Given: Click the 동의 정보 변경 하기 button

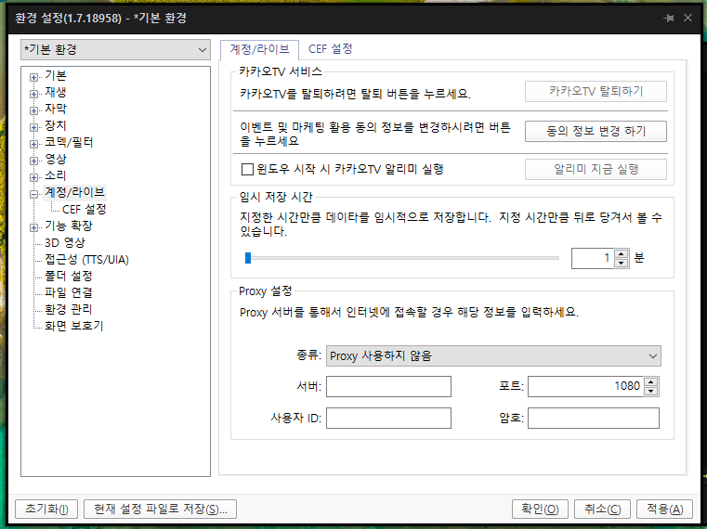Looking at the screenshot, I should click(x=596, y=132).
